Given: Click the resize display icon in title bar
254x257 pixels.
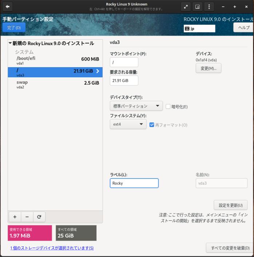Looking at the screenshot, I should [x=197, y=7].
